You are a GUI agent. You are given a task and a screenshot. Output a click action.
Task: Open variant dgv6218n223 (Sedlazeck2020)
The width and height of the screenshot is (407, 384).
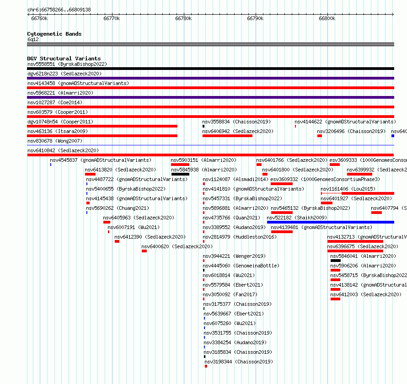coord(64,74)
